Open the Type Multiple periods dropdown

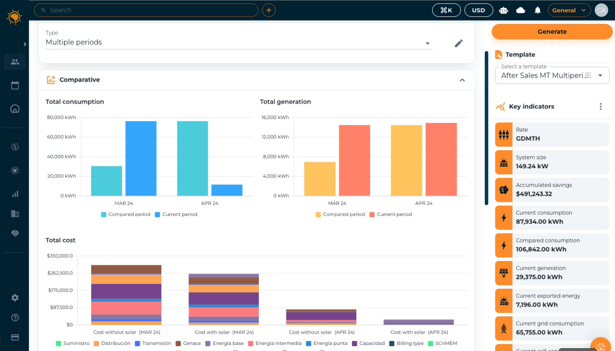click(x=239, y=42)
